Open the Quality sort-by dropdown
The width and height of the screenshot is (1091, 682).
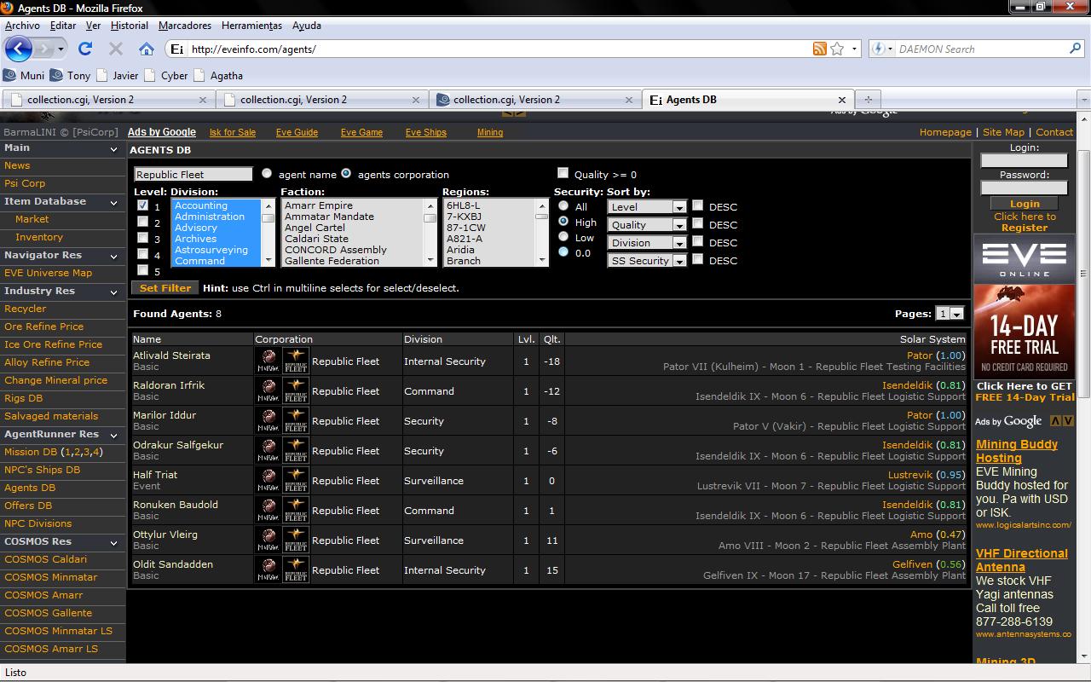coord(647,225)
